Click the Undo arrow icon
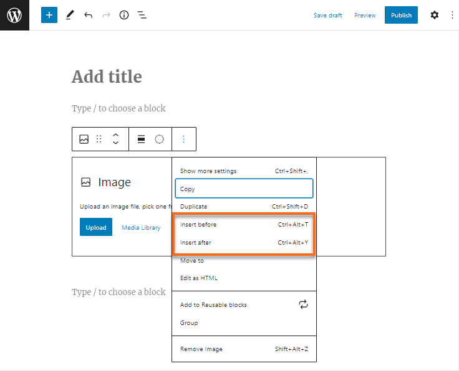Image resolution: width=459 pixels, height=371 pixels. (x=88, y=15)
